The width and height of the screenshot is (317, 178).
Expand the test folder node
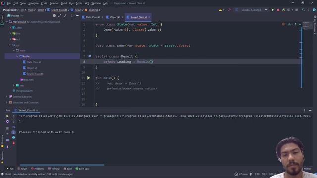pyautogui.click(x=14, y=85)
